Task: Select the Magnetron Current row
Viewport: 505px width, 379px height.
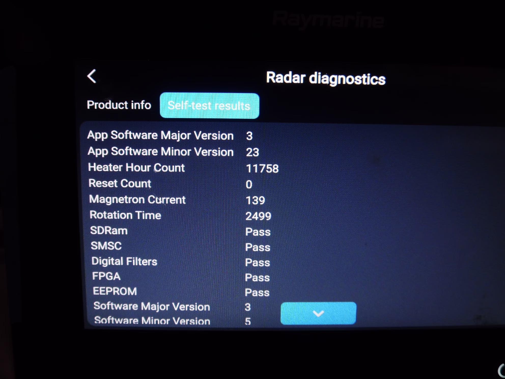Action: tap(137, 199)
